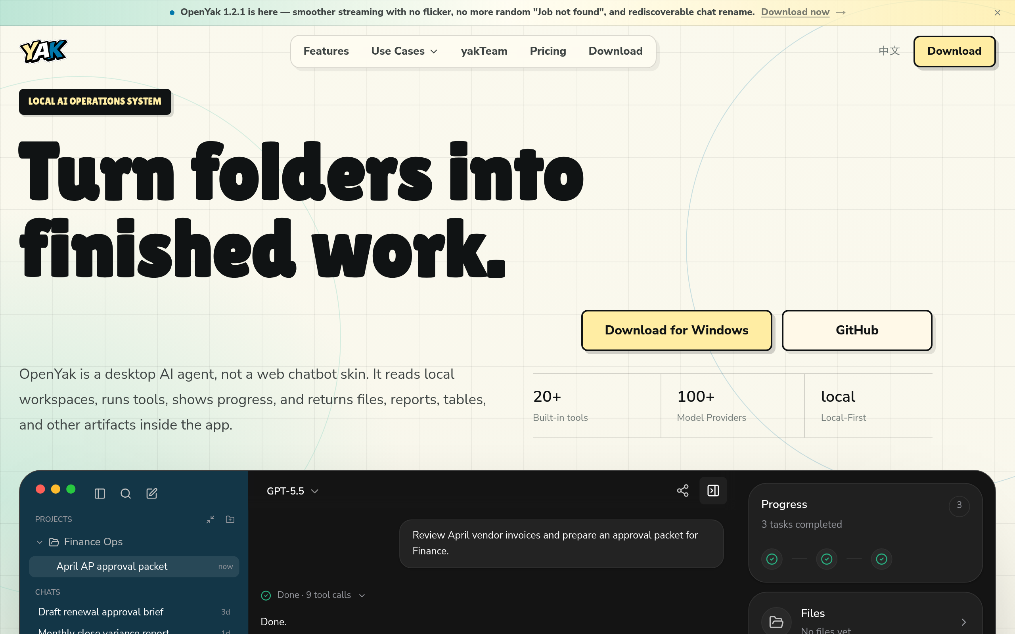Select the April AP approval packet chat

(x=134, y=567)
